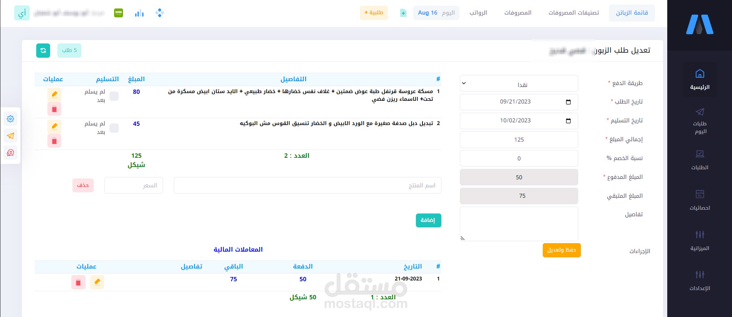
Task: Click the amount 45 in the items table
Action: [136, 124]
